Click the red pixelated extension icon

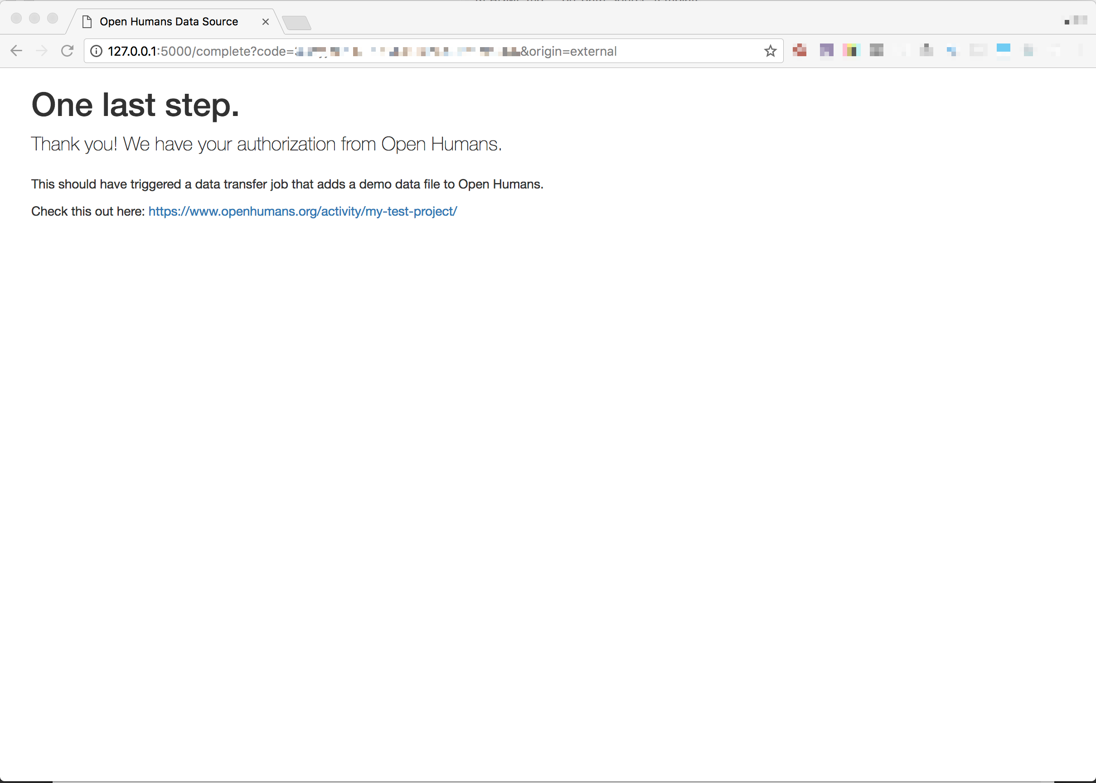(x=800, y=50)
